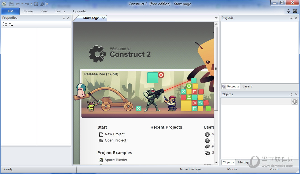Image resolution: width=300 pixels, height=174 pixels.
Task: Switch to the Tilemap tab
Action: click(243, 162)
